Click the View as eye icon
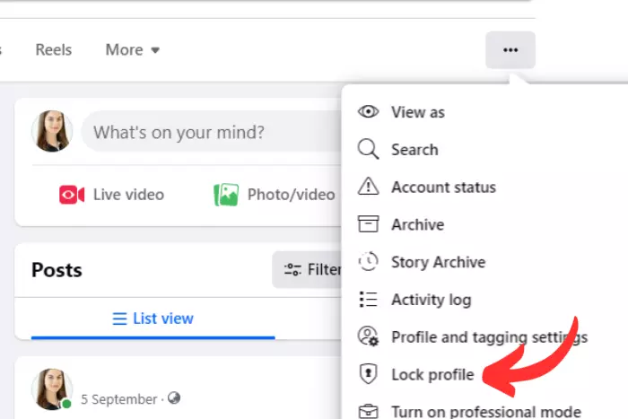Viewport: 628px width, 419px height. pos(368,111)
